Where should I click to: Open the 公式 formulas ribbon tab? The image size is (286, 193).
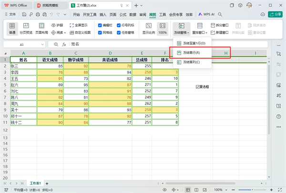pyautogui.click(x=123, y=14)
